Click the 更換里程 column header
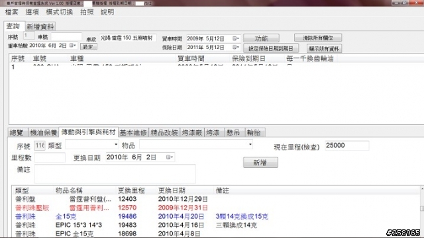 point(136,190)
